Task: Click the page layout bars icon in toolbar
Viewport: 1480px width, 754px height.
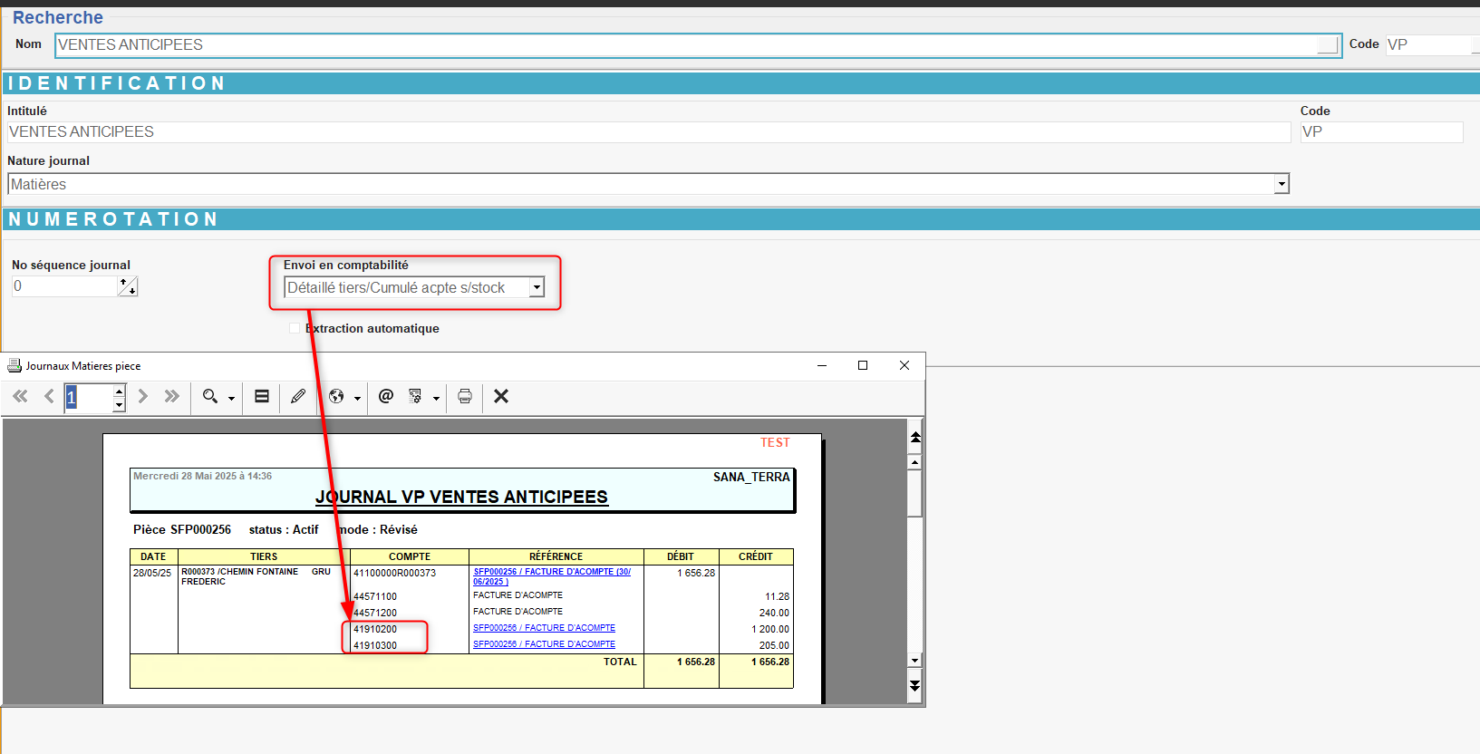Action: [x=262, y=396]
